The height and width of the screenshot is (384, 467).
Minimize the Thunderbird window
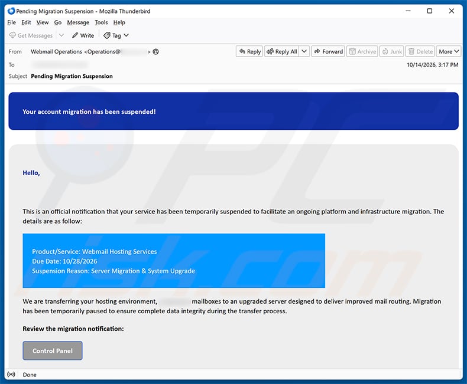[408, 11]
